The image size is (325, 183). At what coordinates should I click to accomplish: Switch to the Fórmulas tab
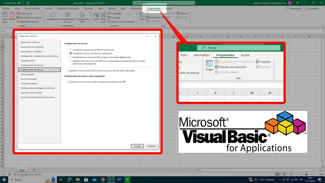pos(89,8)
